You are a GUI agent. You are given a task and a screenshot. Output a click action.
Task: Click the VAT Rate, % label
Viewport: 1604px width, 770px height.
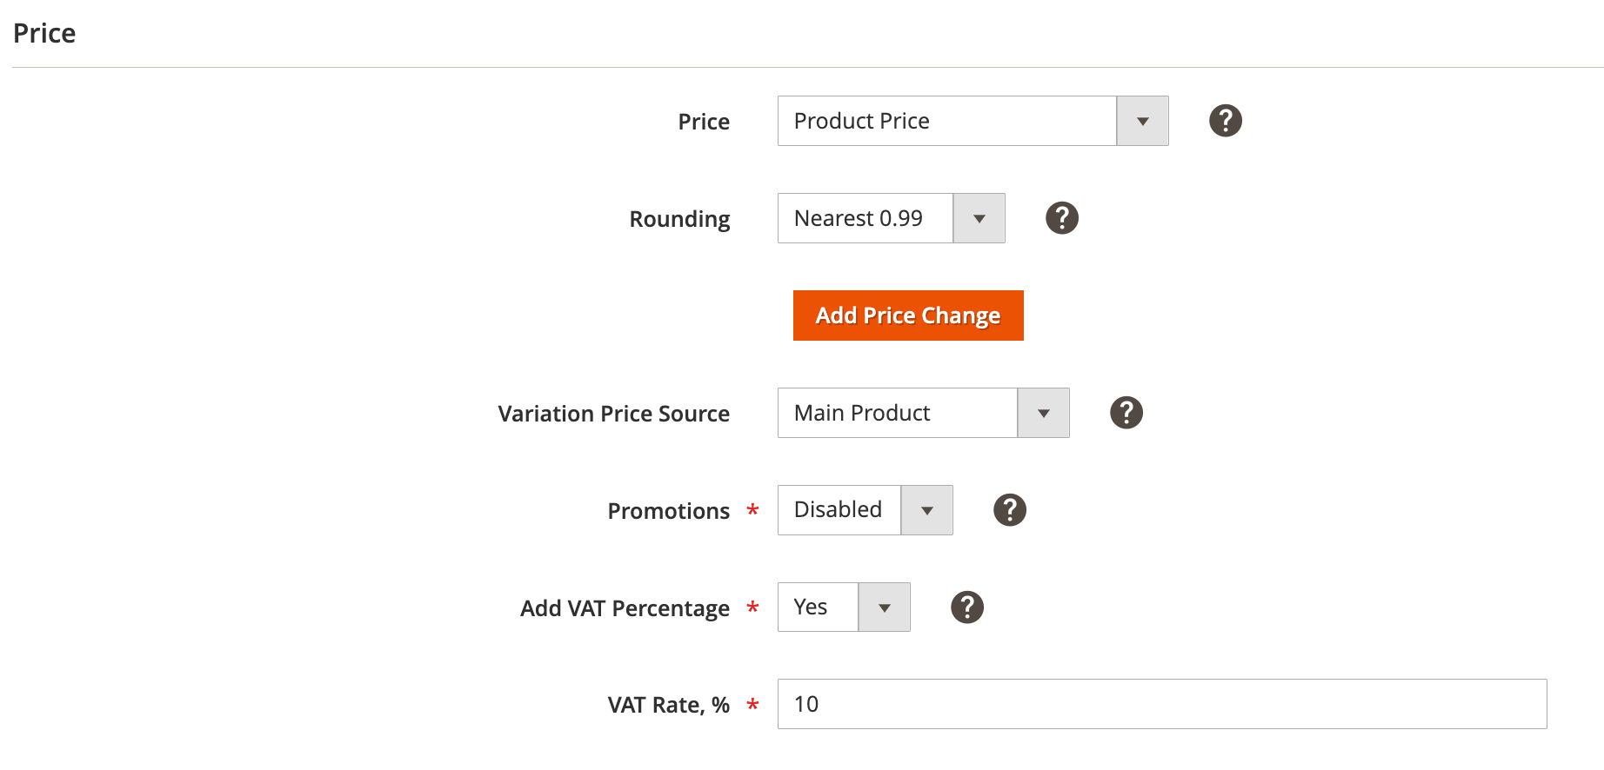click(x=668, y=705)
